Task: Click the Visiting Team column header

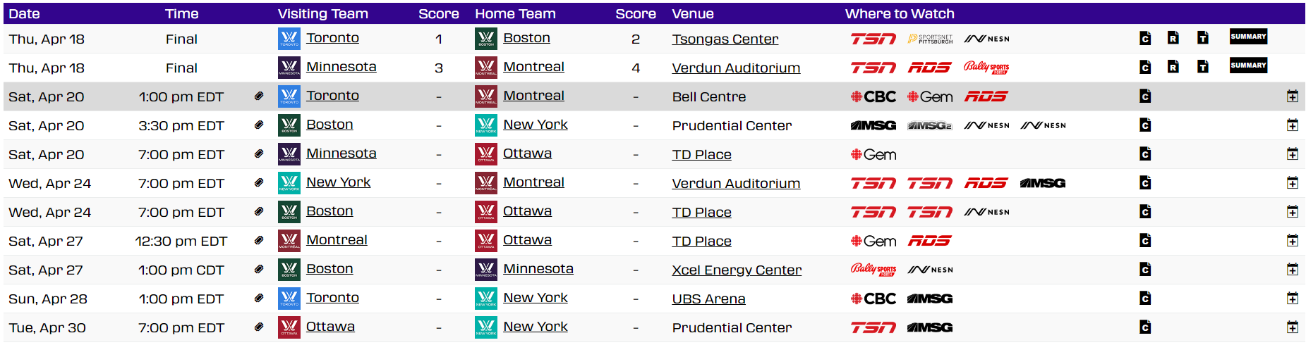Action: pos(322,13)
